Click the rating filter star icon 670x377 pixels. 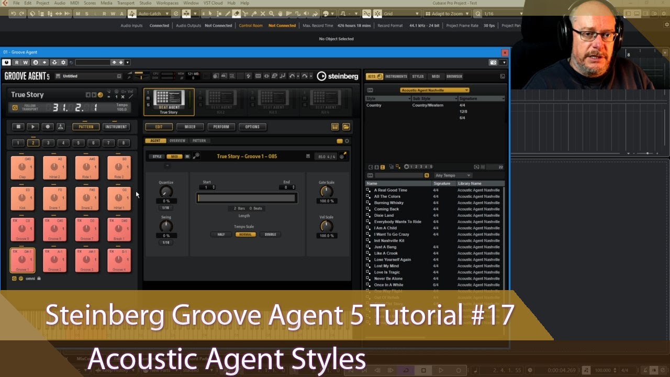point(407,167)
